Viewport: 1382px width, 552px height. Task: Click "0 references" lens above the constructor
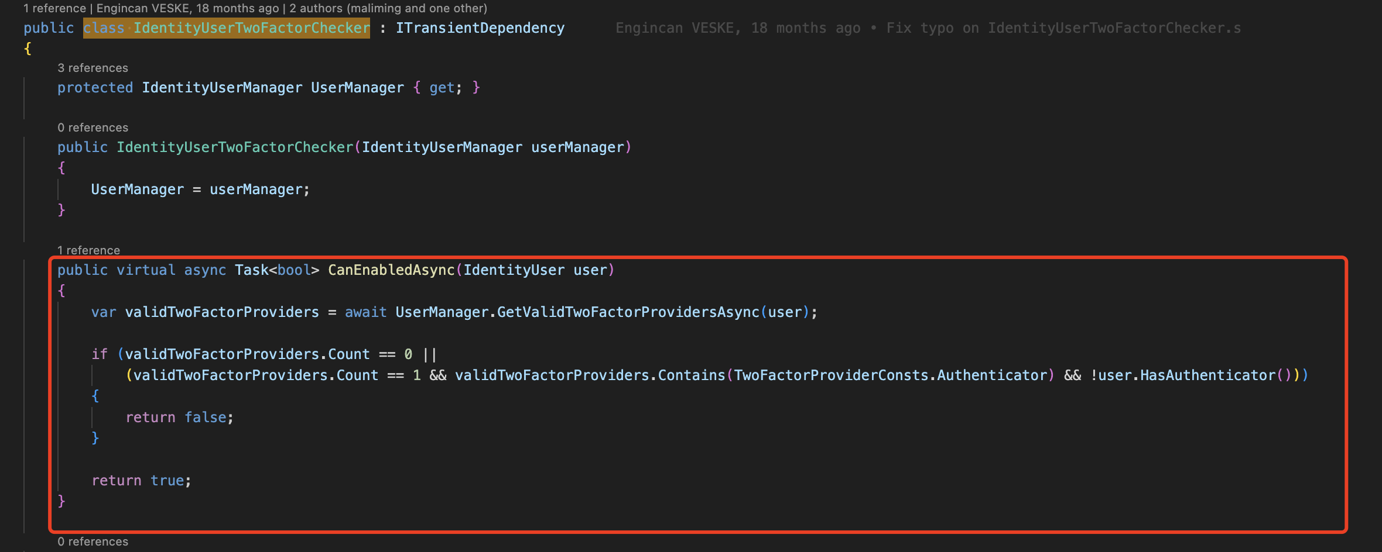[93, 127]
